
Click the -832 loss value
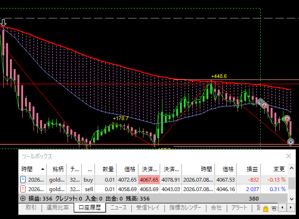point(254,180)
